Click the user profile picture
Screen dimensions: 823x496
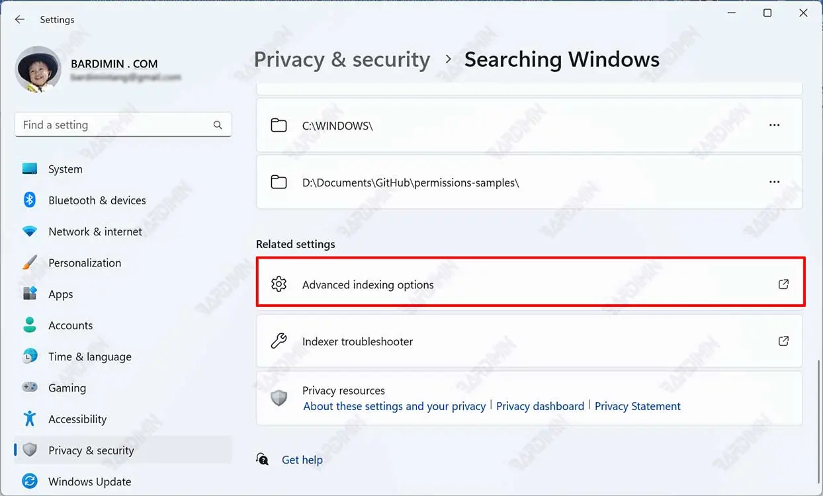click(x=38, y=69)
